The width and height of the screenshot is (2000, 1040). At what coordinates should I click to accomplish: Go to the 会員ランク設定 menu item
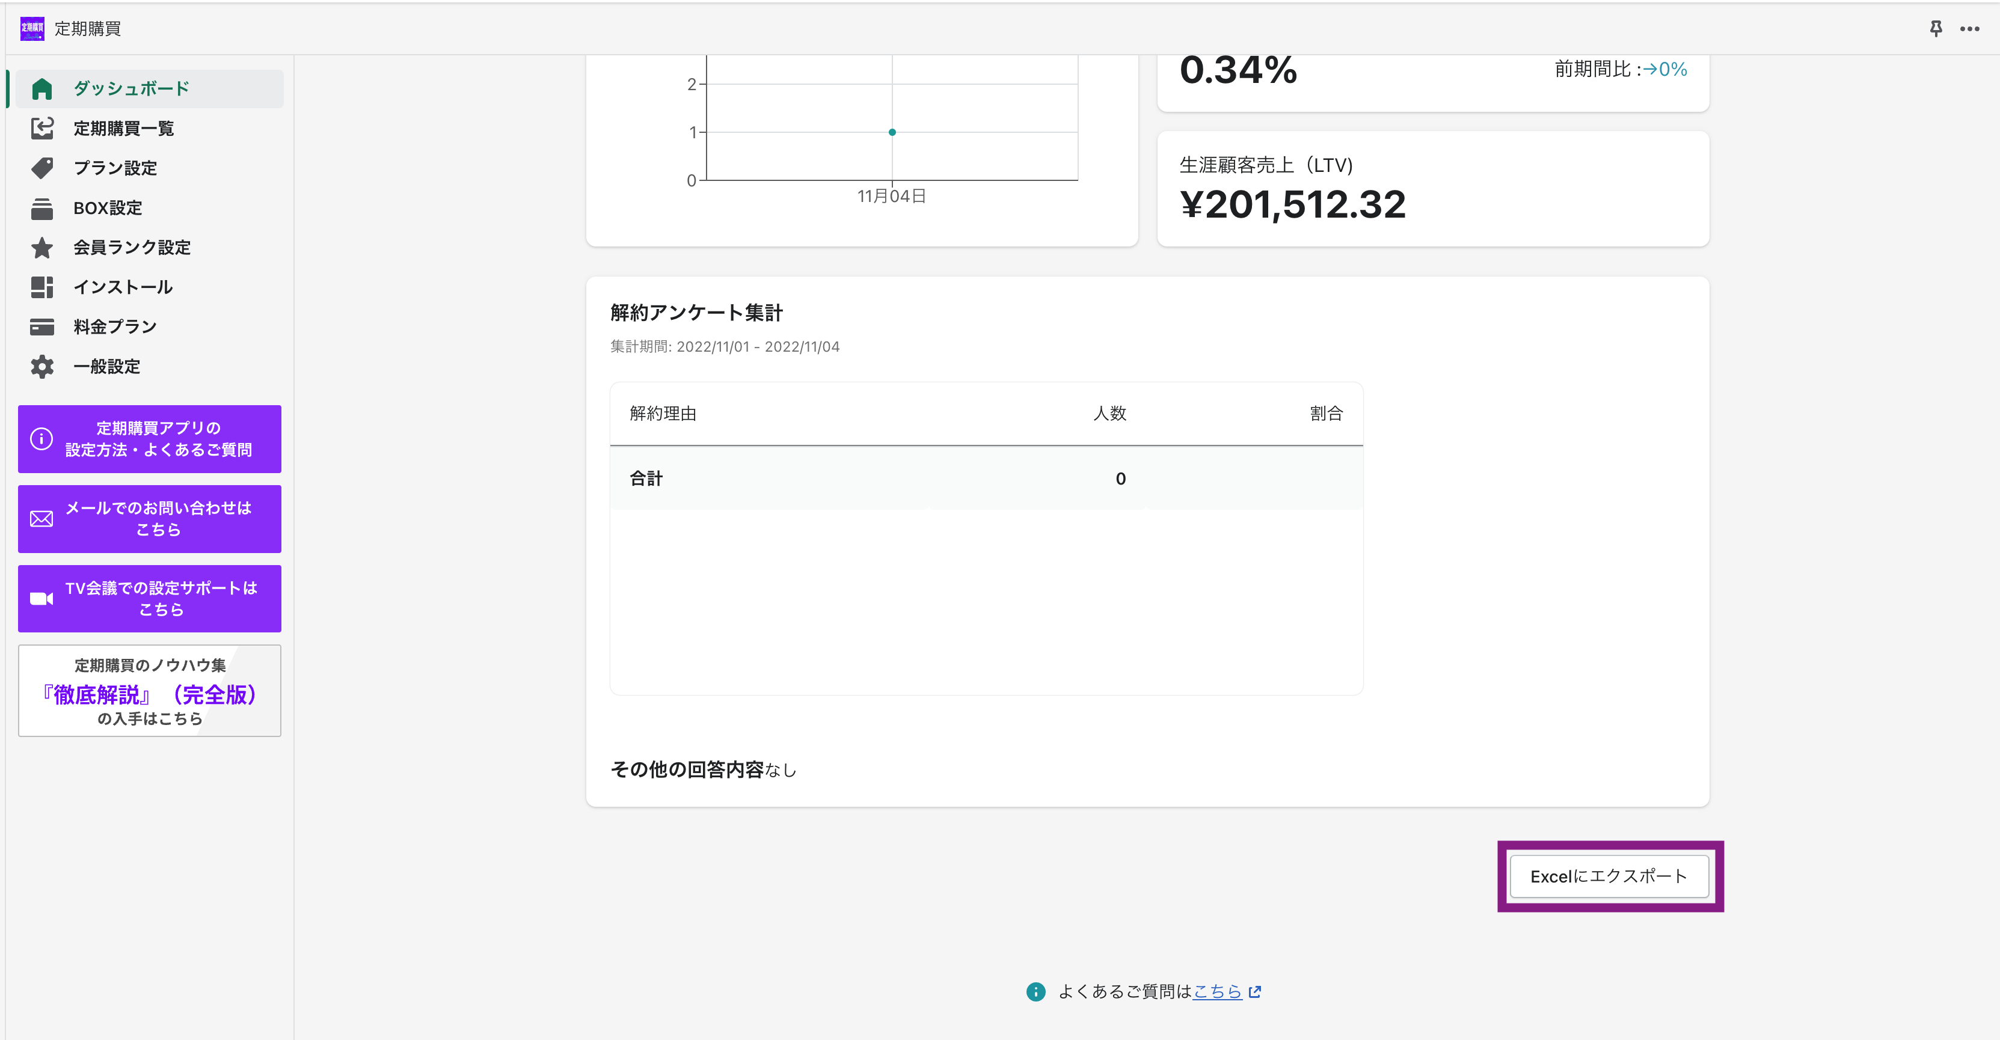132,248
